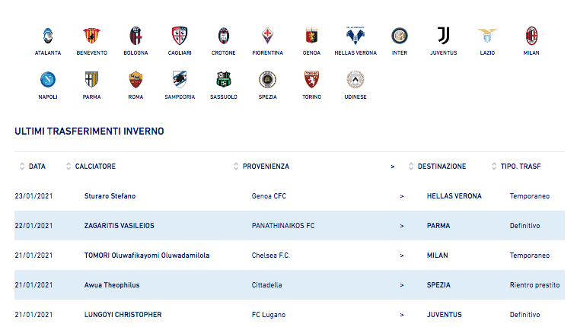Viewport: 577px width, 327px height.
Task: Click the Milan team crest
Action: [531, 36]
